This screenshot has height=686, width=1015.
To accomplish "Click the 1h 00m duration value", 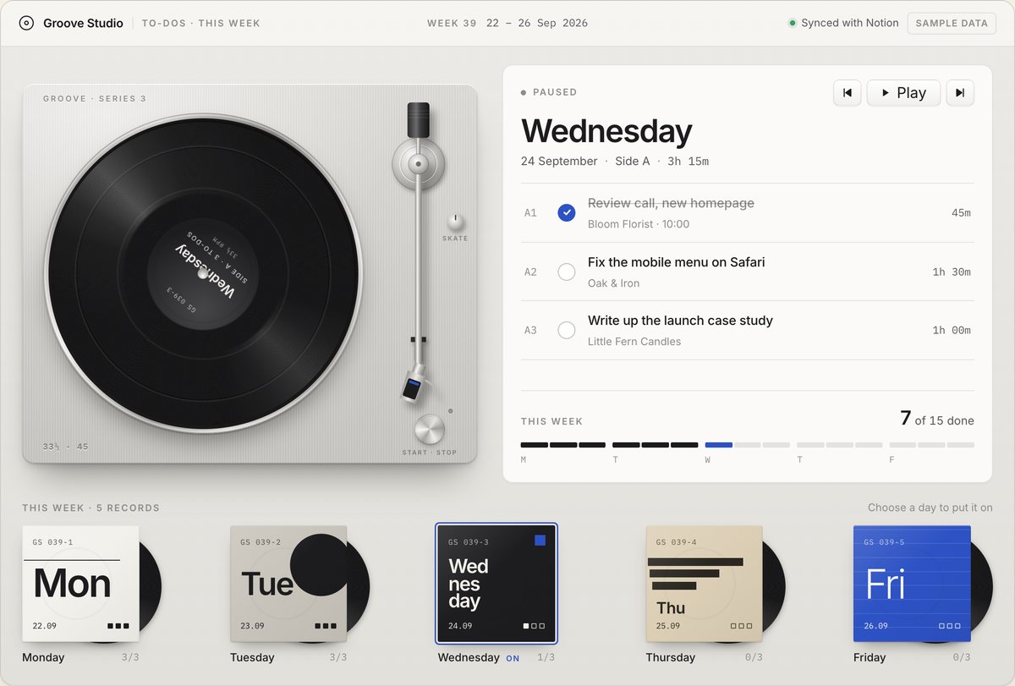I will (x=952, y=330).
